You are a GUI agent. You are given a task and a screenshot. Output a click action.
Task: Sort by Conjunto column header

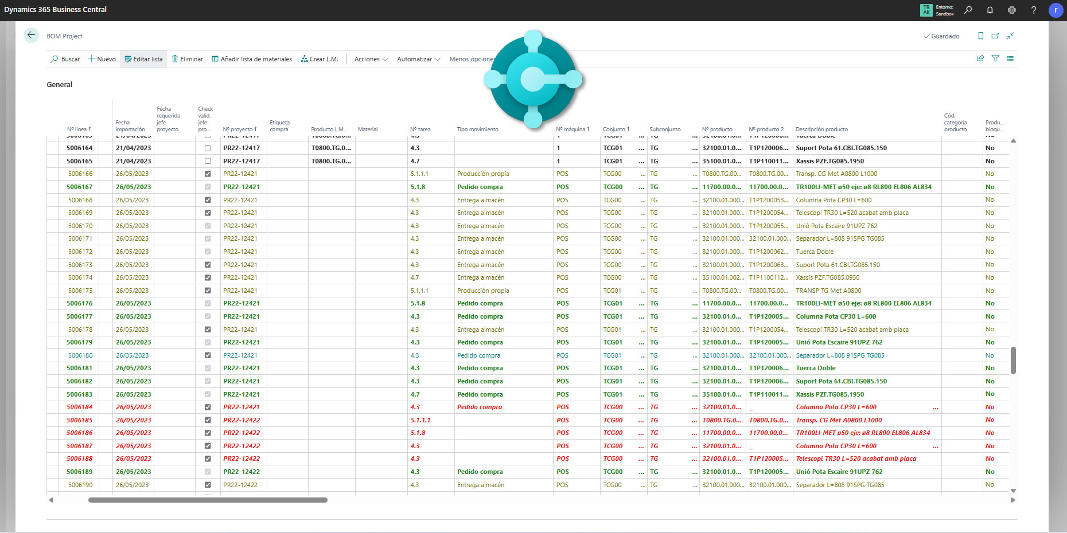coord(616,130)
